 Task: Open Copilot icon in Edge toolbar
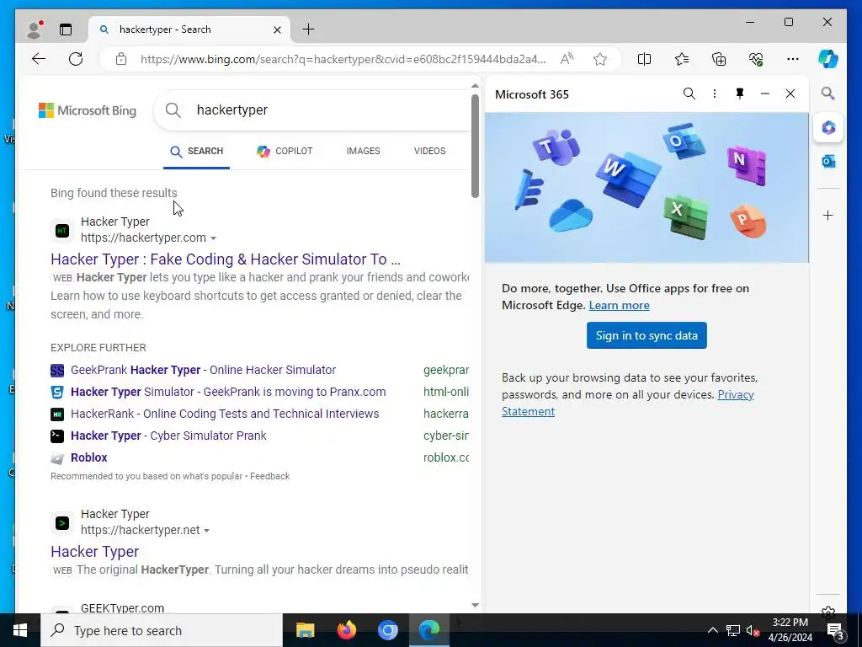(828, 59)
